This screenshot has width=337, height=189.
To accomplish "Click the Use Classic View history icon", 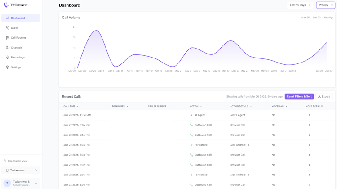I will (5, 161).
